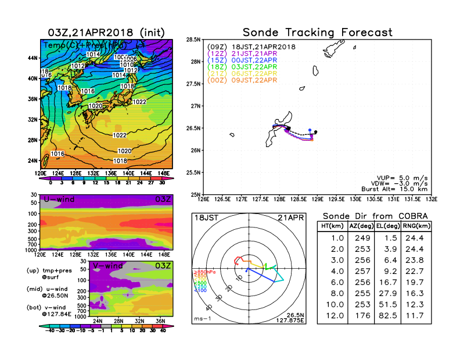Select the yellow "(21Z) 06JST,22APR" legend entry
The height and width of the screenshot is (356, 460).
click(242, 74)
